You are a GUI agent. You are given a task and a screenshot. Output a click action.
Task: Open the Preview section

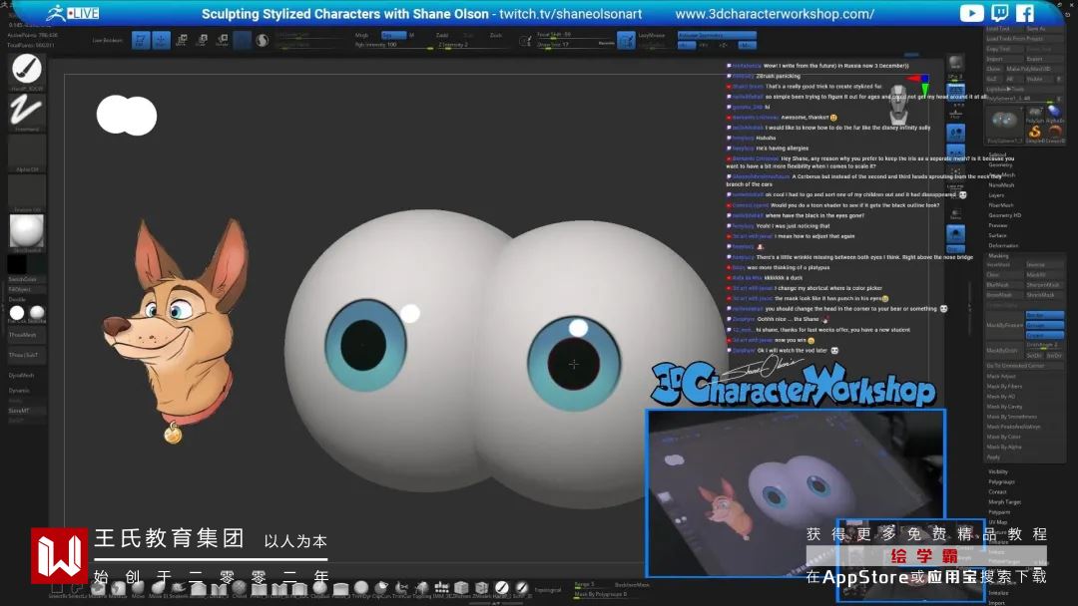click(x=997, y=225)
